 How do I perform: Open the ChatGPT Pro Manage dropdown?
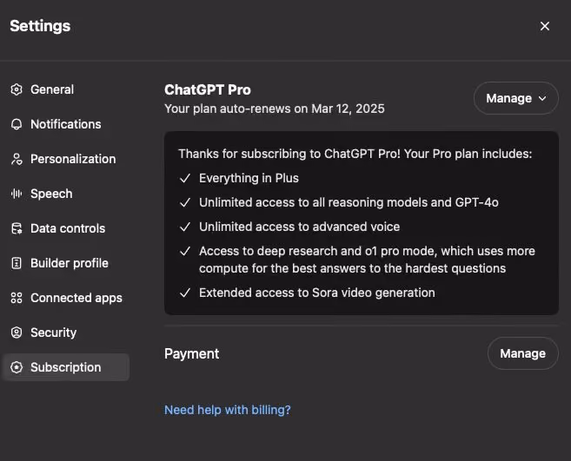pyautogui.click(x=515, y=98)
